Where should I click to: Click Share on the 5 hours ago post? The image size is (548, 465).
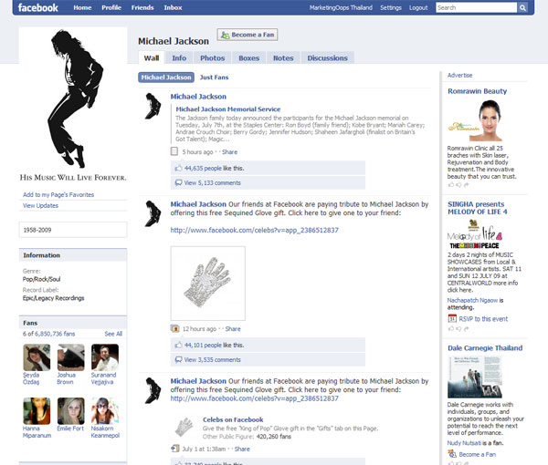pyautogui.click(x=229, y=151)
